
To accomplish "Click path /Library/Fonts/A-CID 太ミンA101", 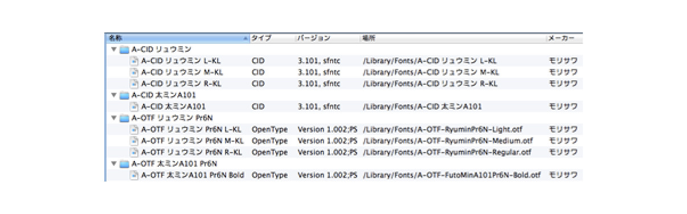I will pos(422,106).
